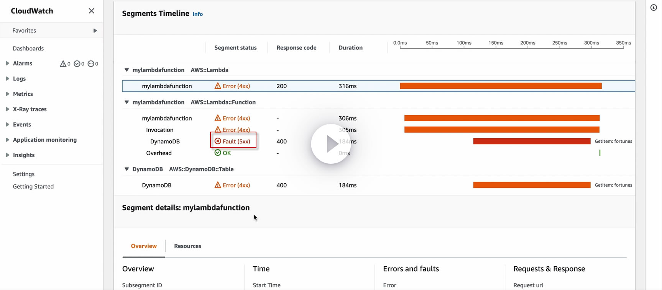Click the 400 response code in DynamoDB table row
Screen dimensions: 662x290
(281, 185)
